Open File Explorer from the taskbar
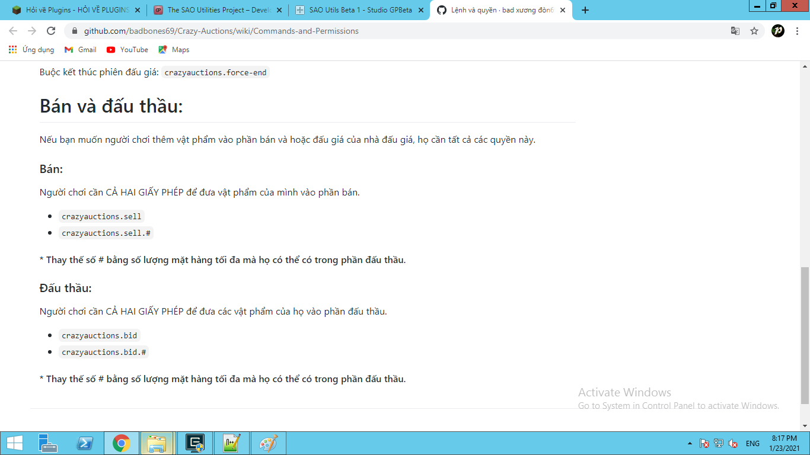Screen dimensions: 810x455 click(157, 443)
